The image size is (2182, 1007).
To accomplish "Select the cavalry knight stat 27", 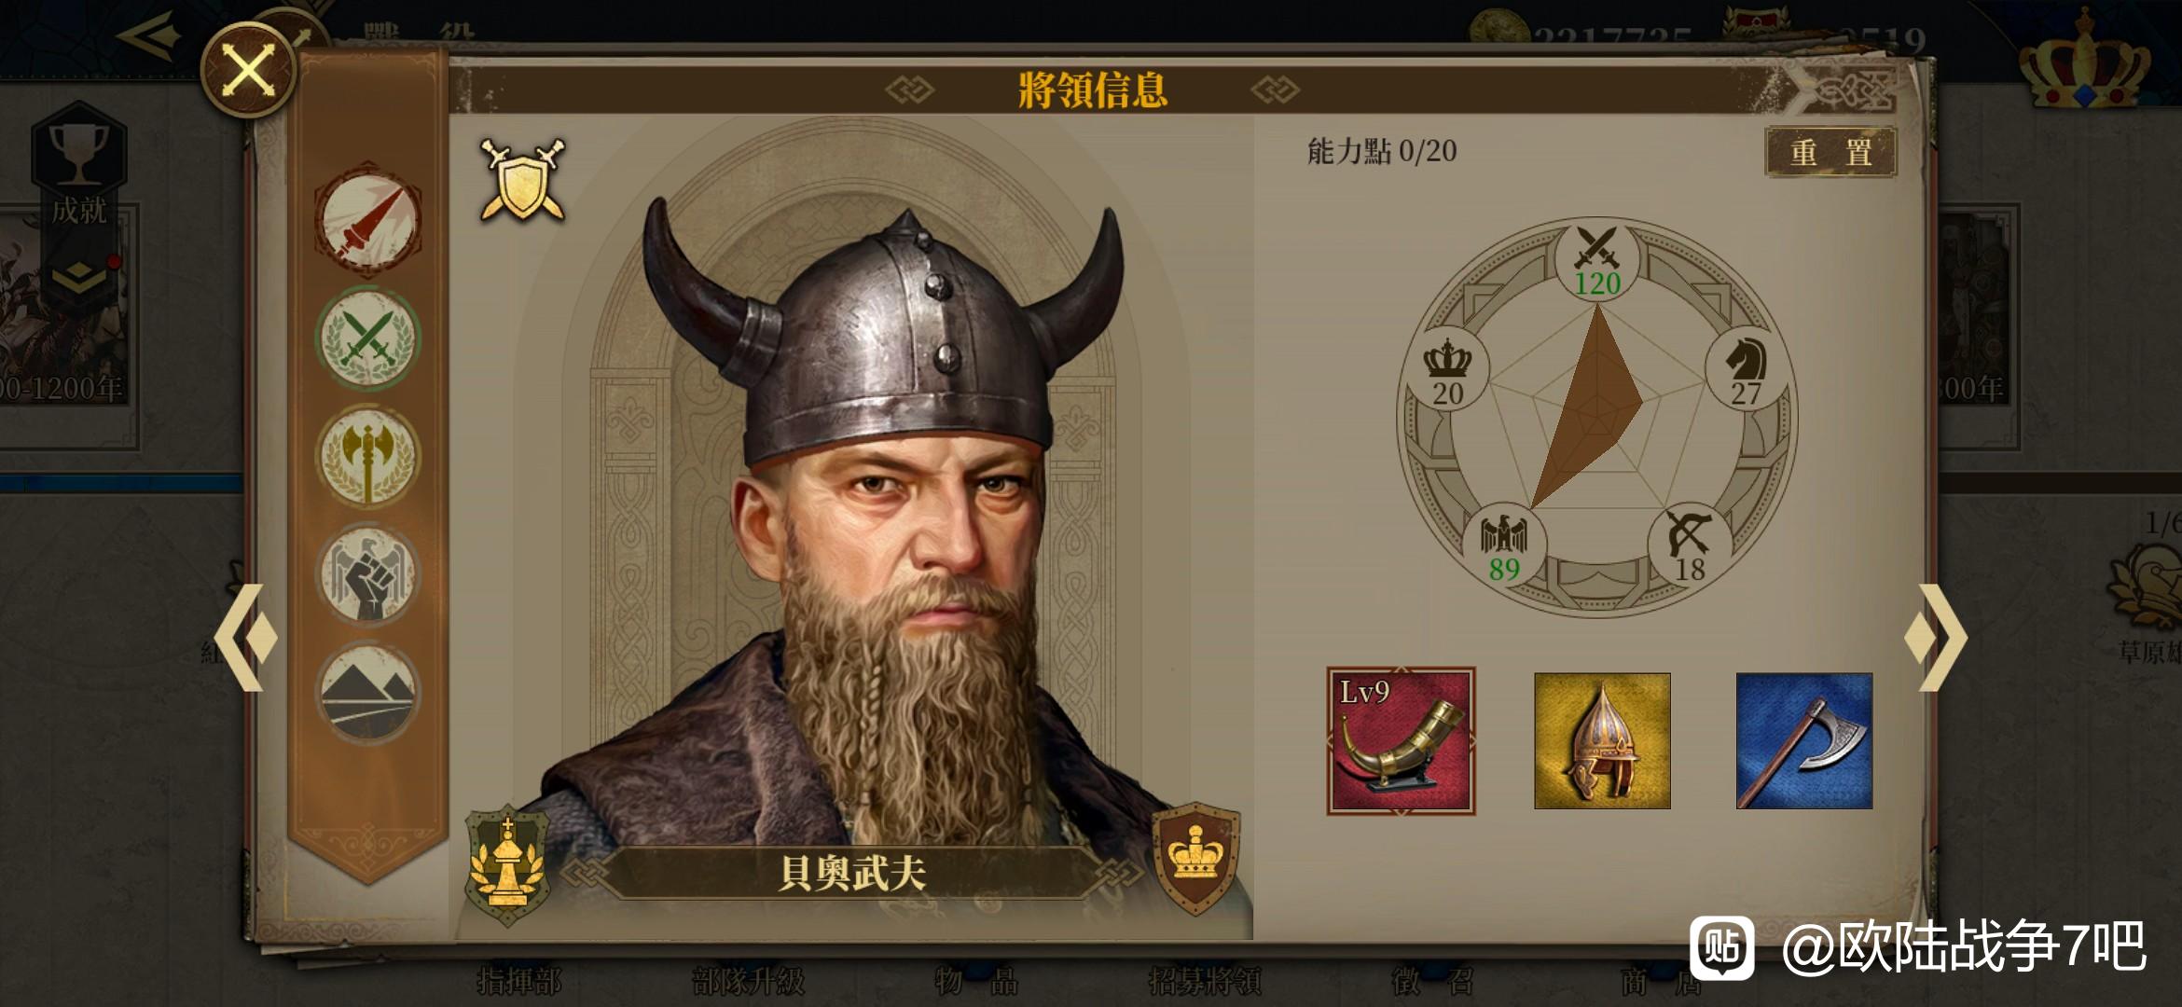I will pos(1746,371).
